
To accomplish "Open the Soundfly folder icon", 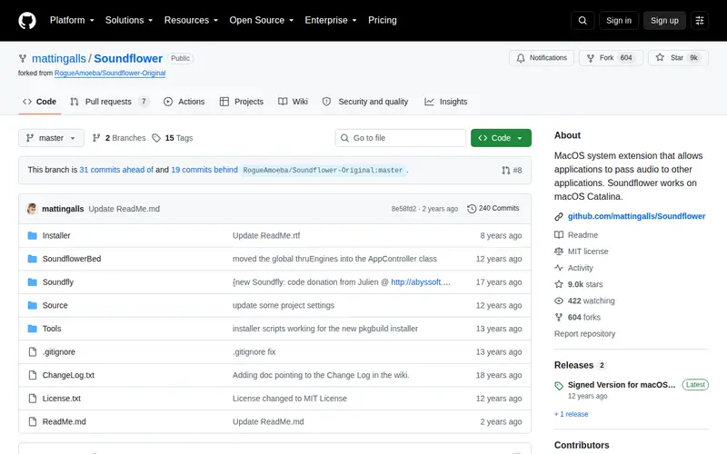I will [33, 281].
